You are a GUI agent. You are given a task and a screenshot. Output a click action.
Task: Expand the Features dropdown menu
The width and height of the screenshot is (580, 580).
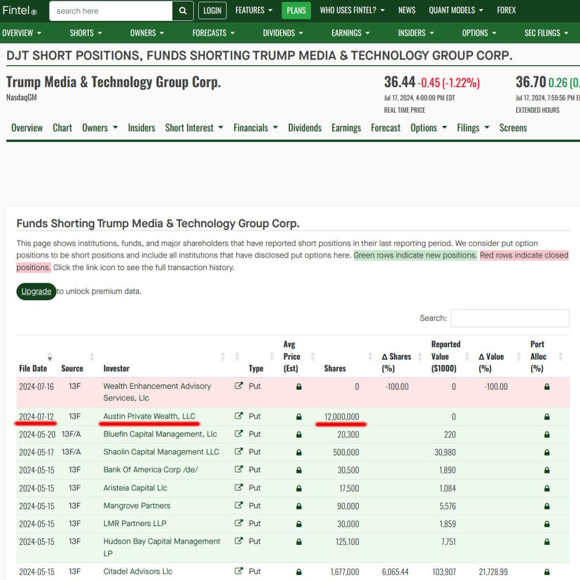[x=254, y=10]
